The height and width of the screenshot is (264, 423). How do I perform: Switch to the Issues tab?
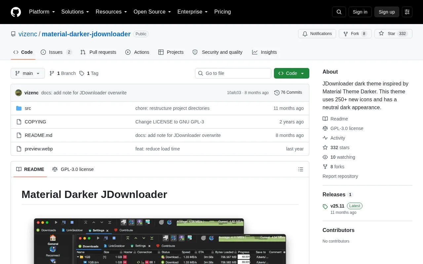tap(56, 52)
